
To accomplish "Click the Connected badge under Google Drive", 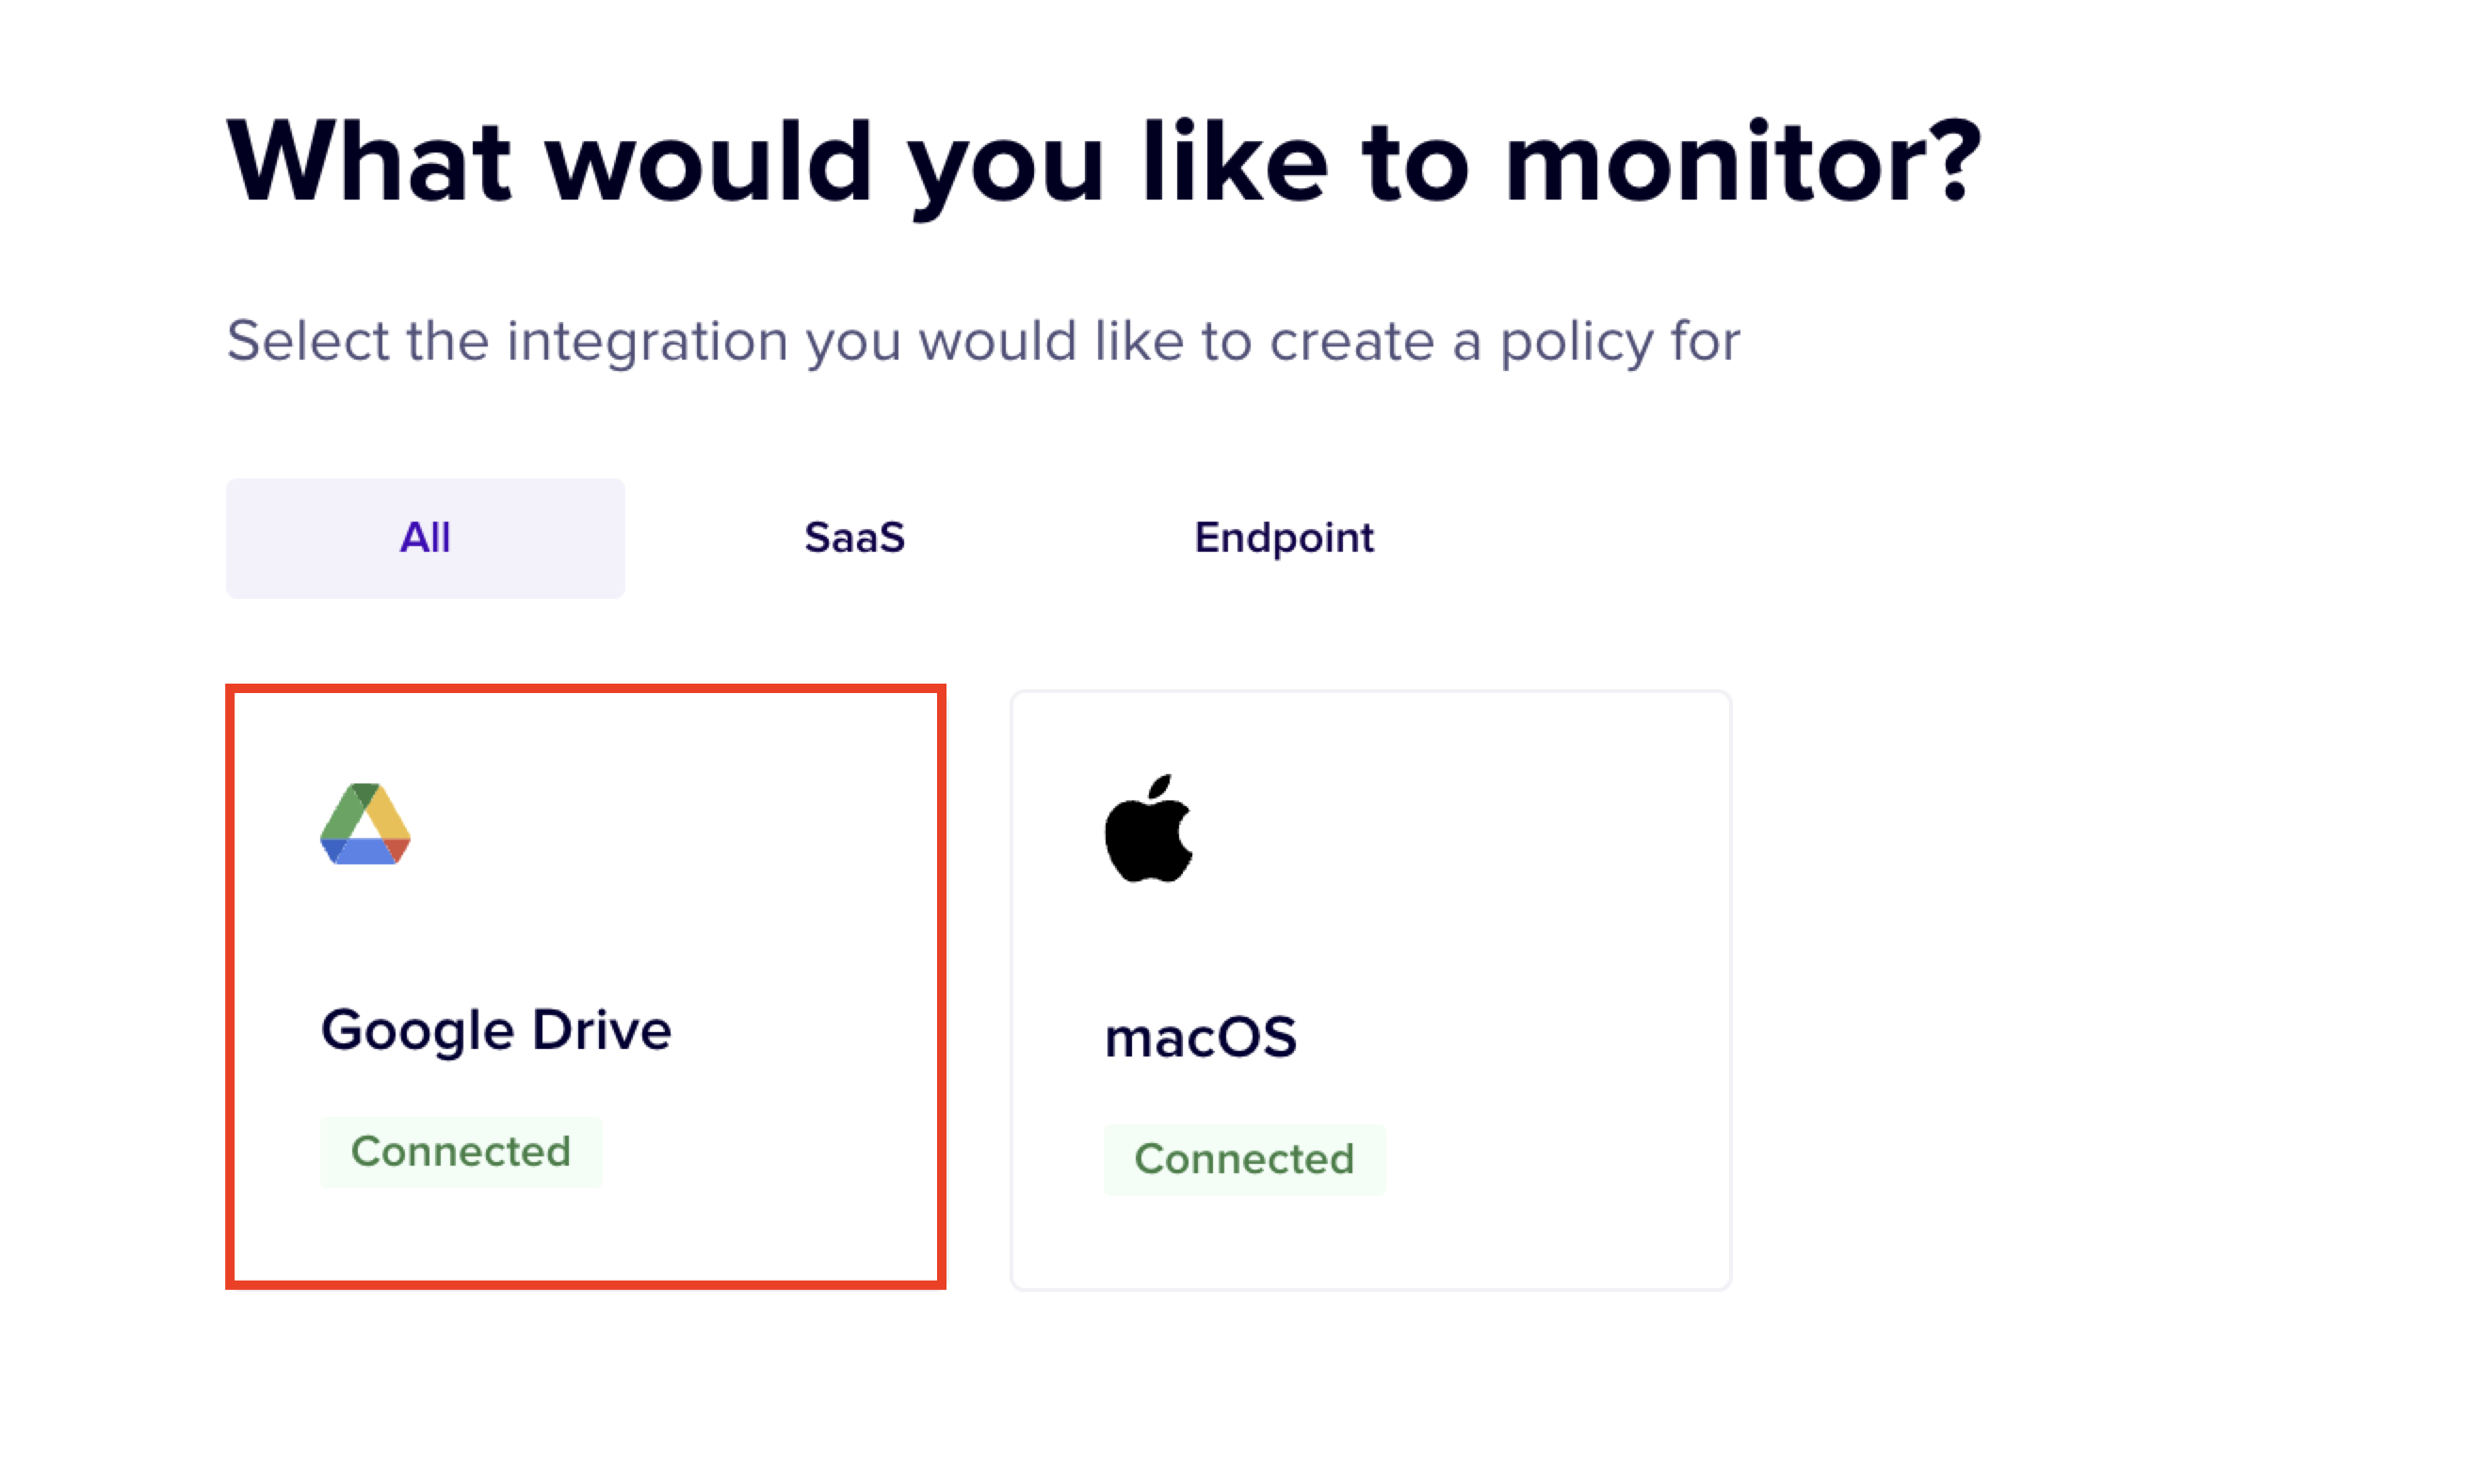I will (x=461, y=1152).
